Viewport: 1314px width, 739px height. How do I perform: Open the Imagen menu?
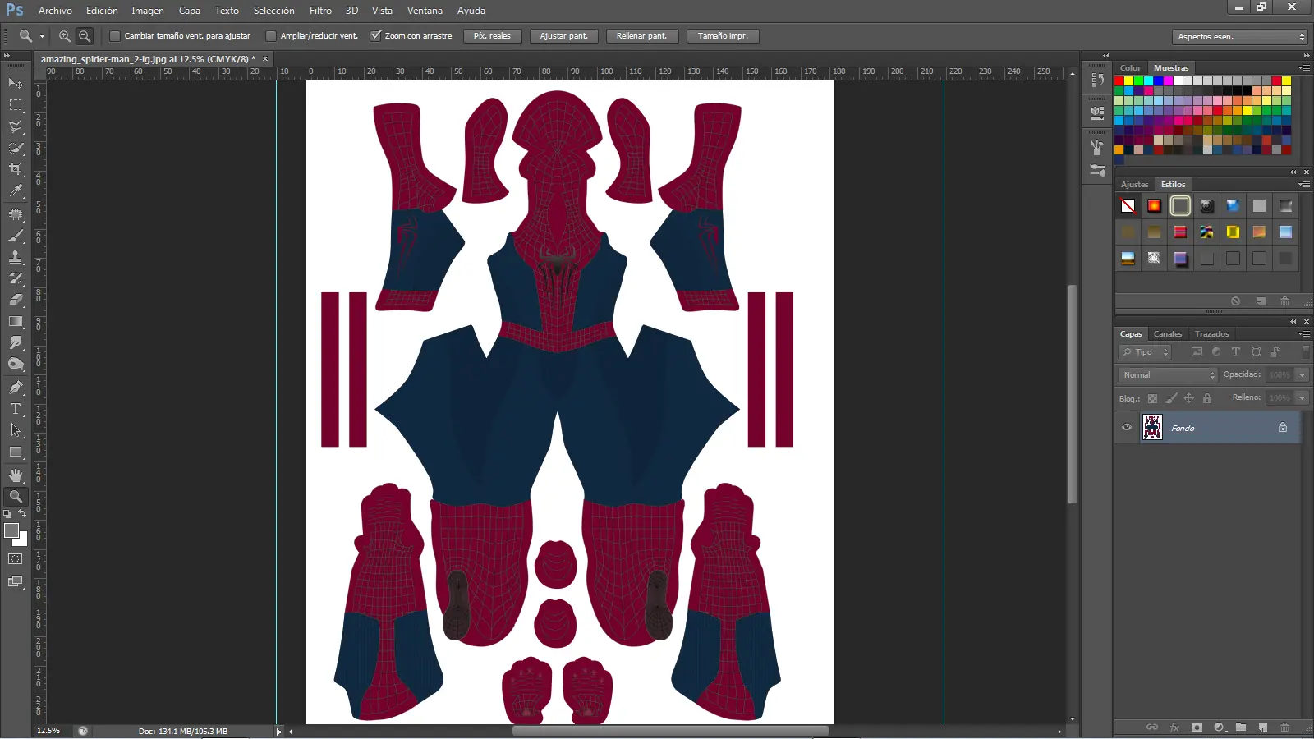pos(148,11)
